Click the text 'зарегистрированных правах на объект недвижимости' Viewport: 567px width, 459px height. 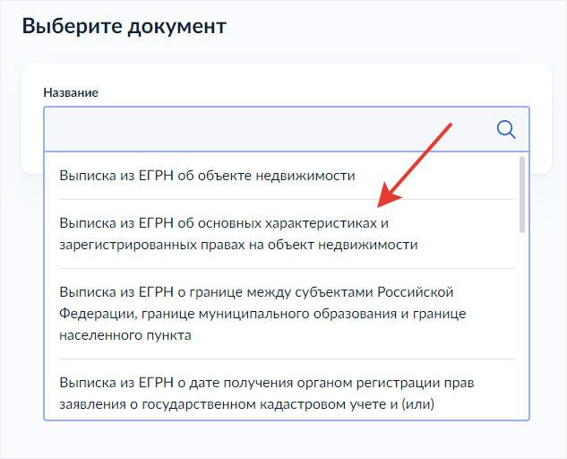pos(238,244)
